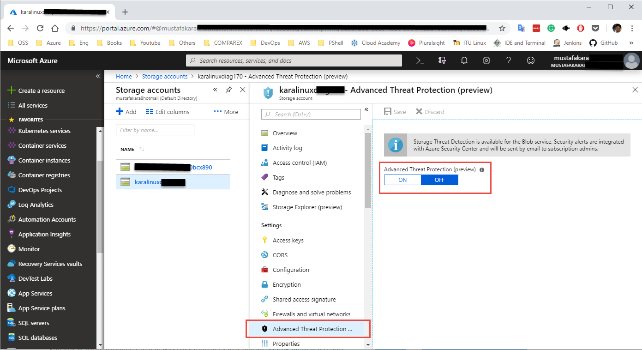Image resolution: width=642 pixels, height=350 pixels.
Task: Click the left sidebar scrollbar thumb
Action: (100, 206)
